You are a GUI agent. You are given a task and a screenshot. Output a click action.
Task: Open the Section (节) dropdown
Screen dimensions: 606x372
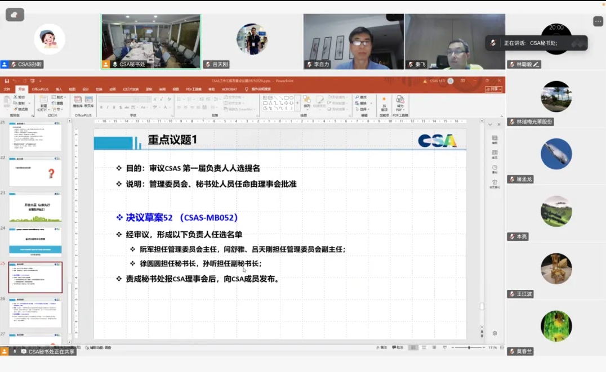(59, 109)
